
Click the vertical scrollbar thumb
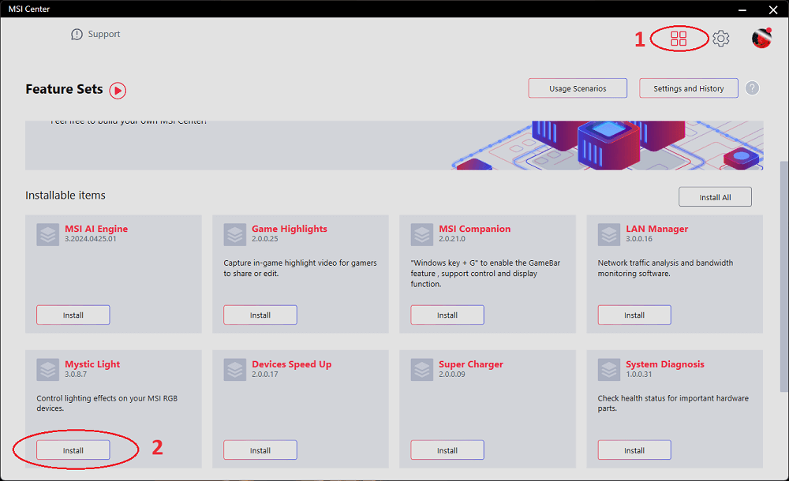click(783, 276)
